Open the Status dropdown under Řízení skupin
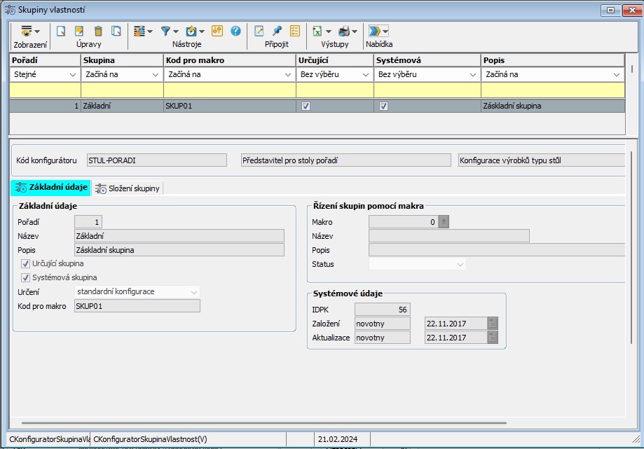 (460, 265)
